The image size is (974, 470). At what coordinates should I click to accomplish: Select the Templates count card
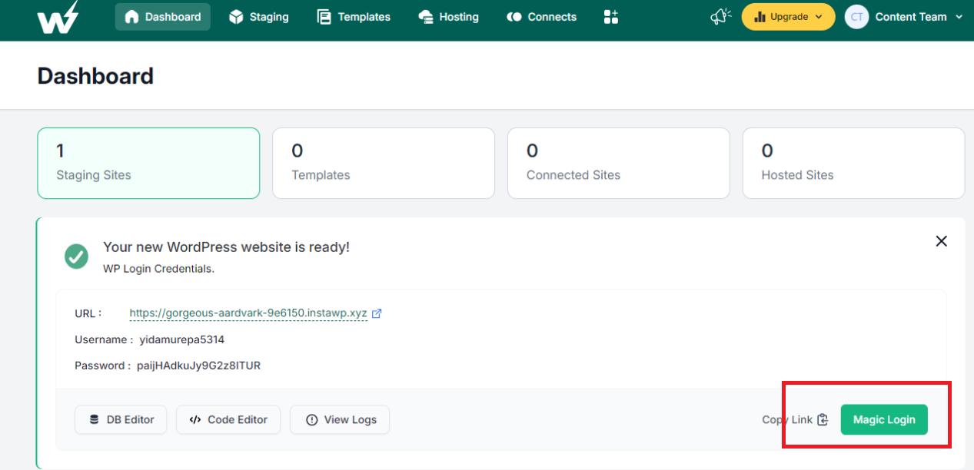(x=384, y=163)
